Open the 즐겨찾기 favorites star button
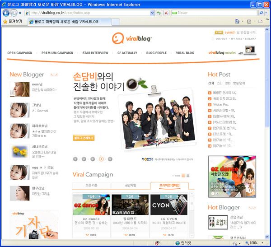 13,21
